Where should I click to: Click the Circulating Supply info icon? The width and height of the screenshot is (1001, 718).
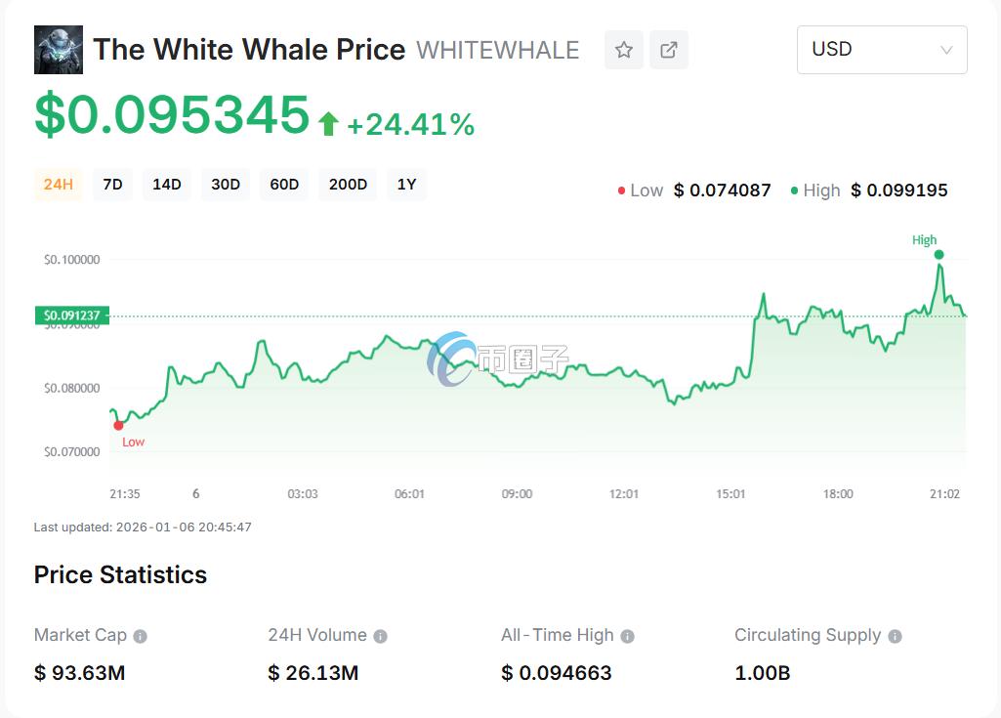click(895, 636)
